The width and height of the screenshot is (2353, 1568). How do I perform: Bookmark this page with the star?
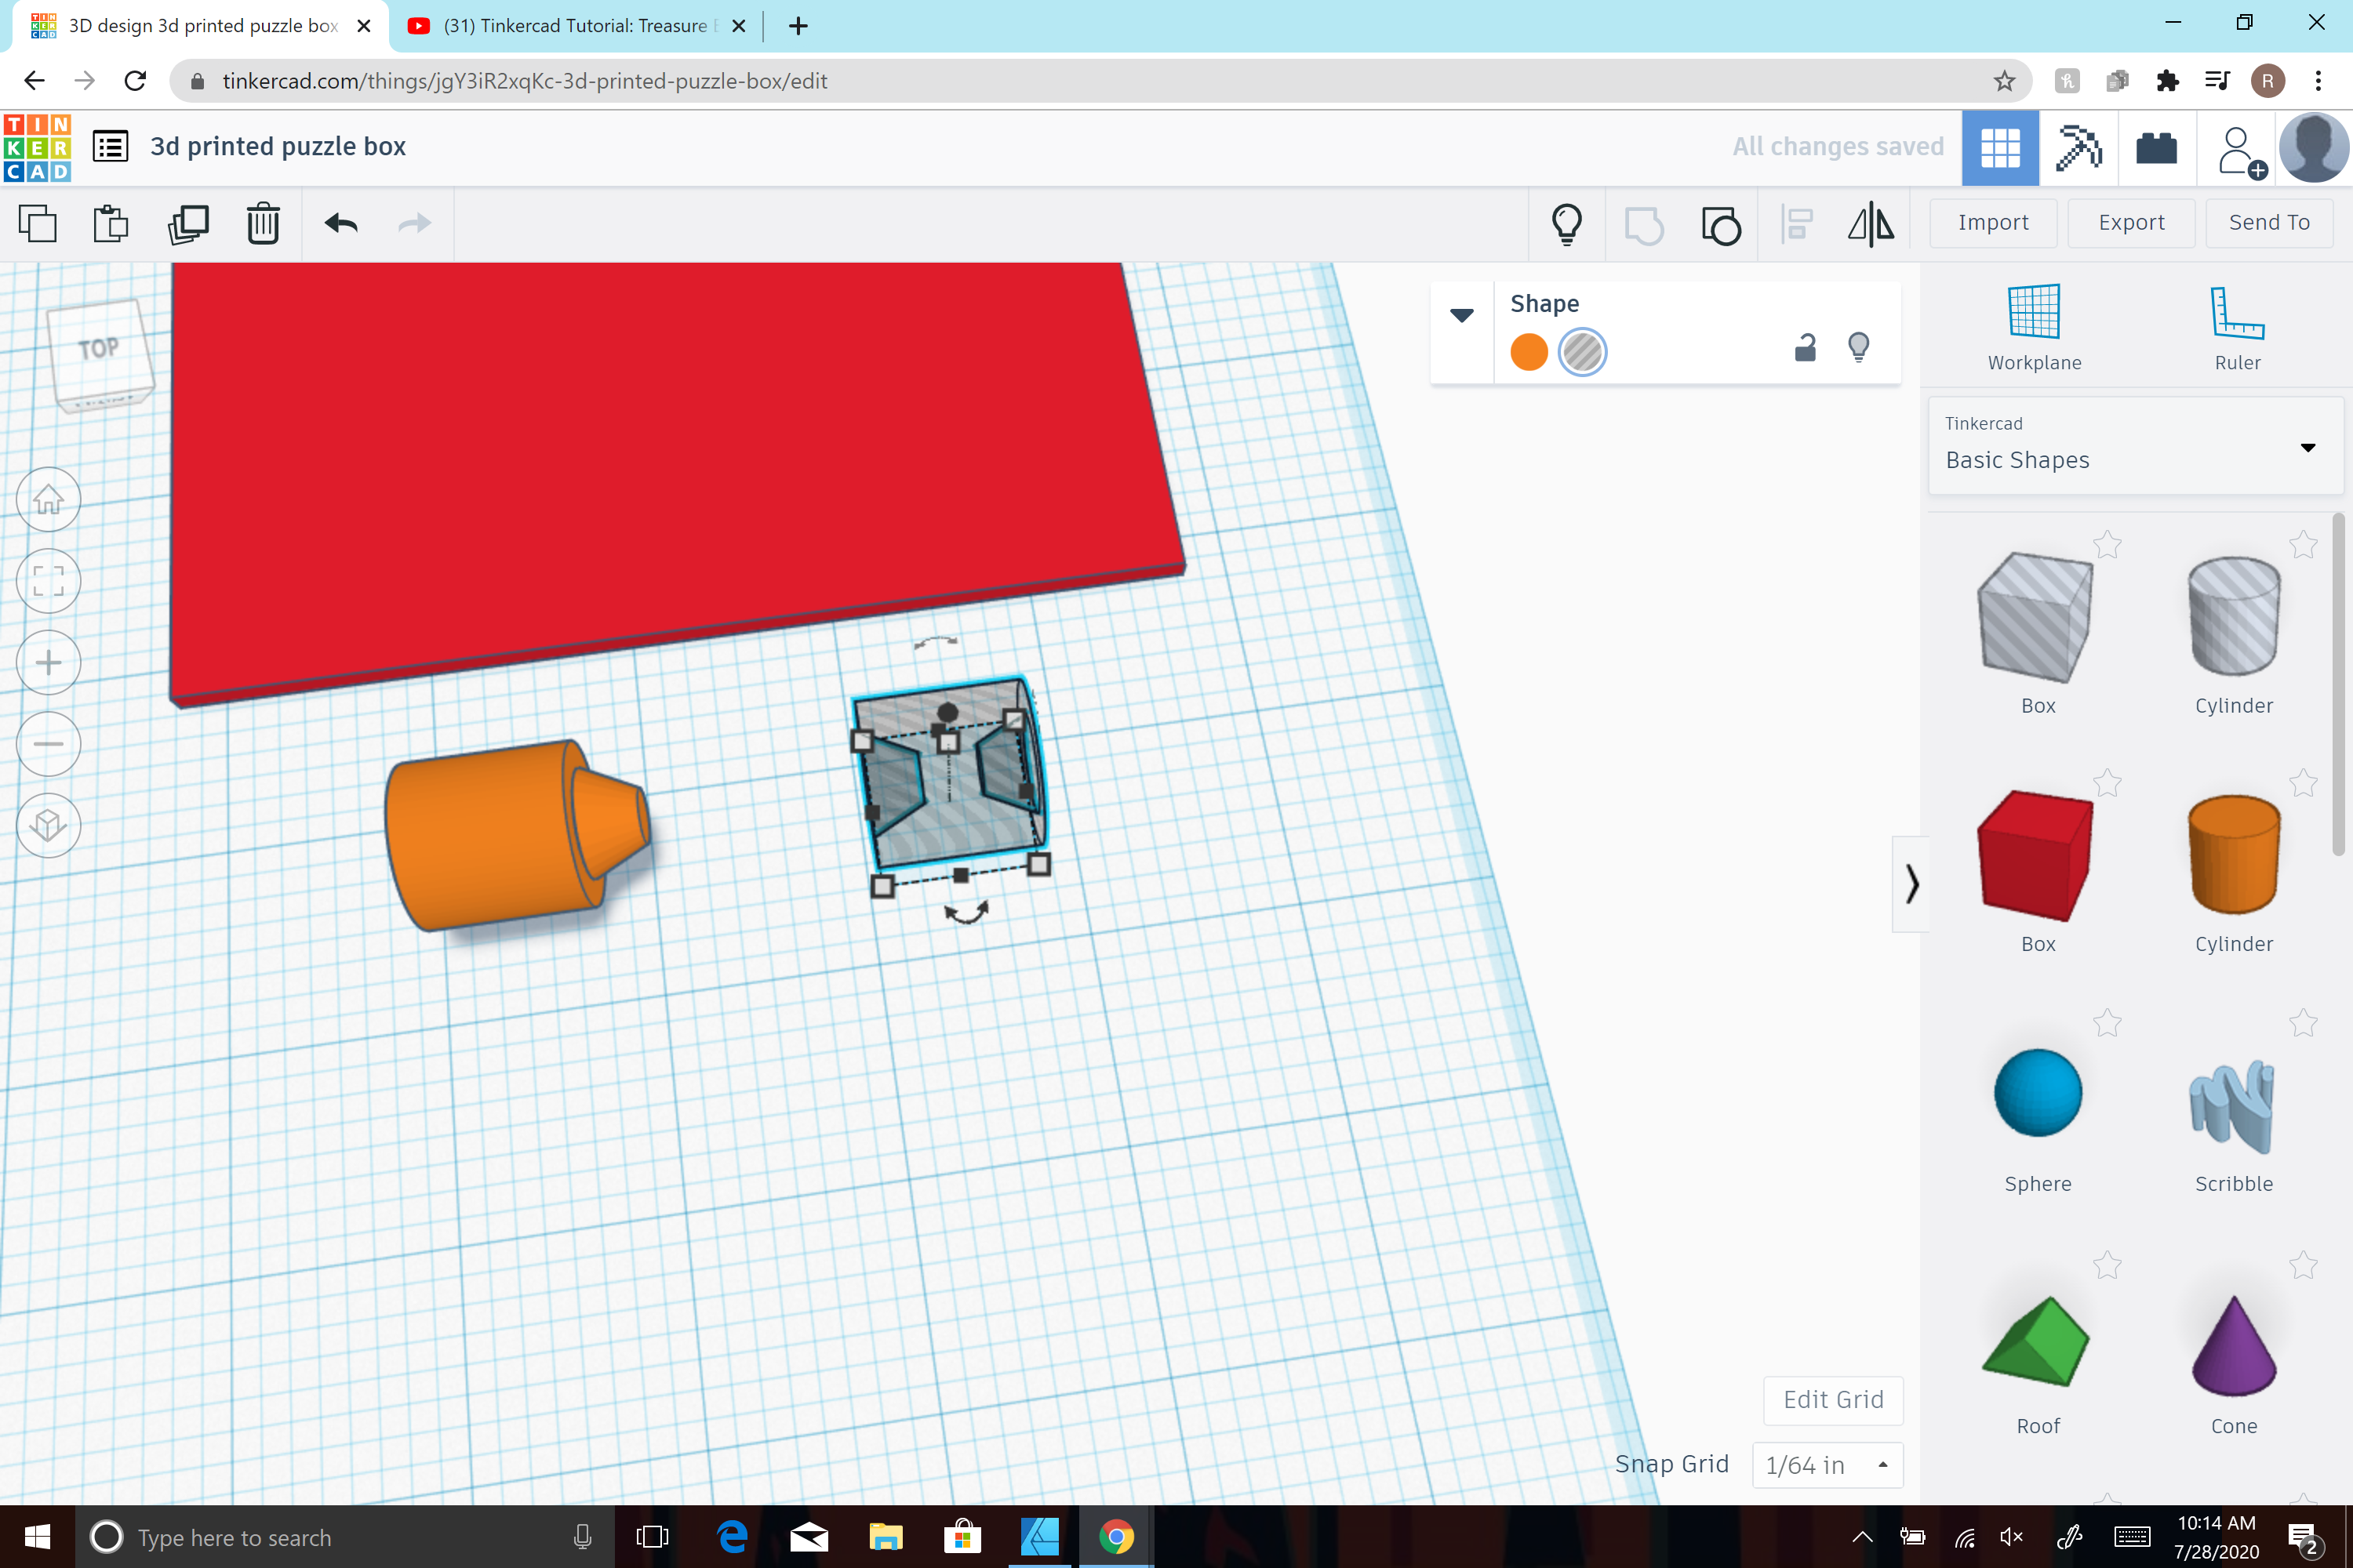2004,81
